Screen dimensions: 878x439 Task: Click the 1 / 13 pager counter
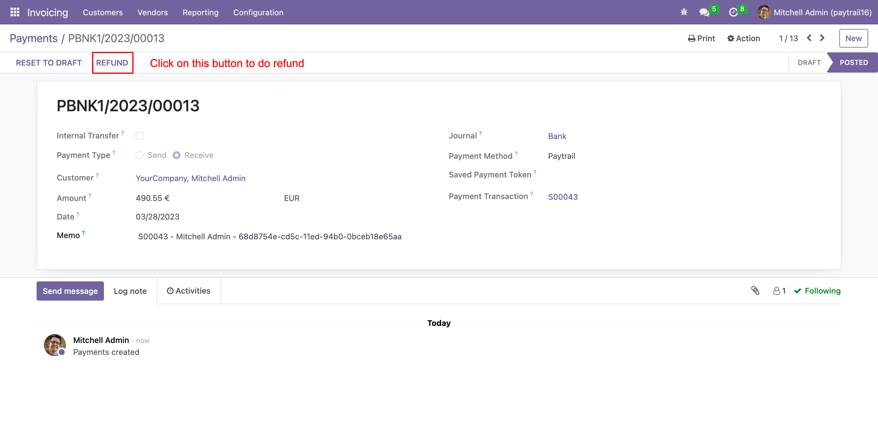coord(788,38)
